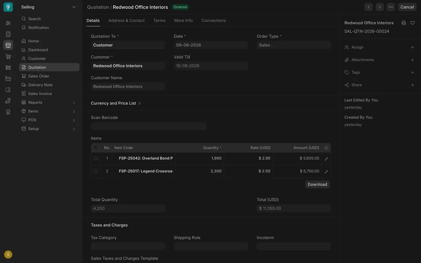The width and height of the screenshot is (421, 263).
Task: Expand the Reports sidebar group
Action: coord(49,103)
